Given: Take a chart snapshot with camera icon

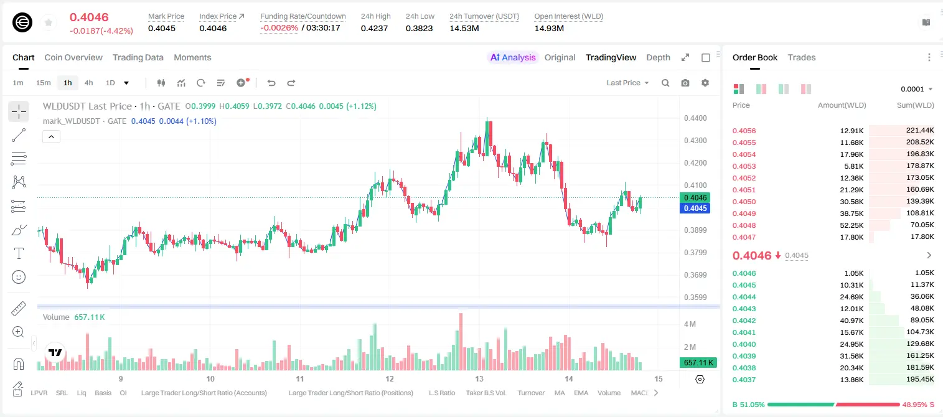Looking at the screenshot, I should 685,83.
